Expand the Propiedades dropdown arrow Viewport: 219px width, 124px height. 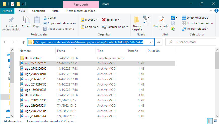161,29
